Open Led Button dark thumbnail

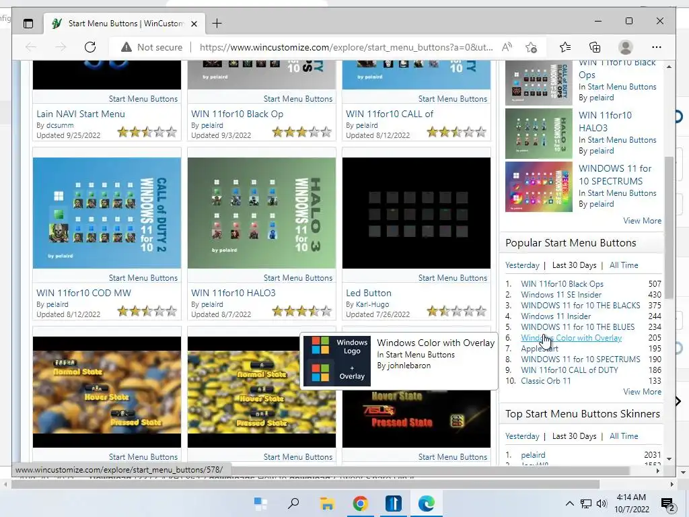416,213
